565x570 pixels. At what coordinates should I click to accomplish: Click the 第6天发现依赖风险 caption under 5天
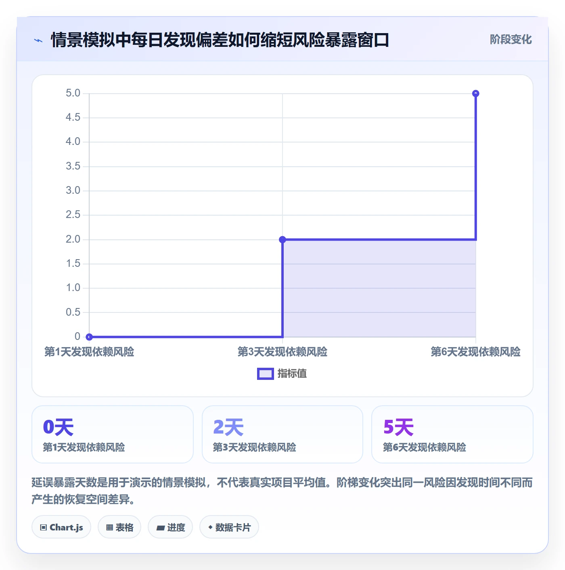tap(425, 447)
